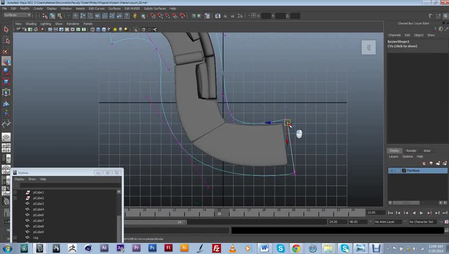Toggle the Forniture layer display type box
Image resolution: width=449 pixels, height=254 pixels.
(x=398, y=170)
